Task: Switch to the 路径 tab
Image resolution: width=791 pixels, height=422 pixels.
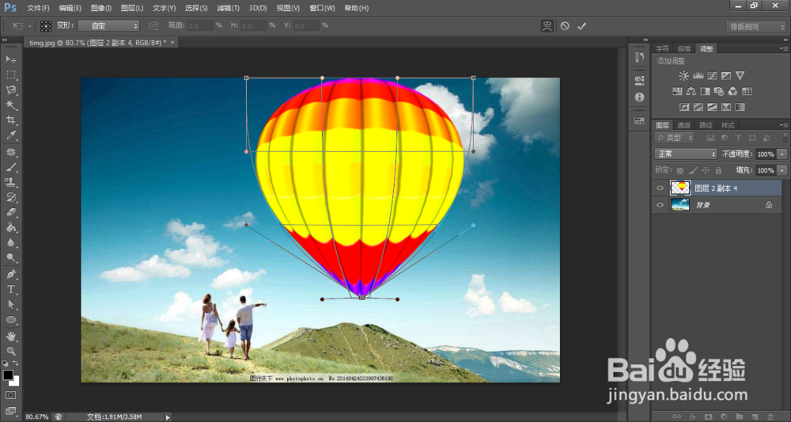Action: click(706, 125)
